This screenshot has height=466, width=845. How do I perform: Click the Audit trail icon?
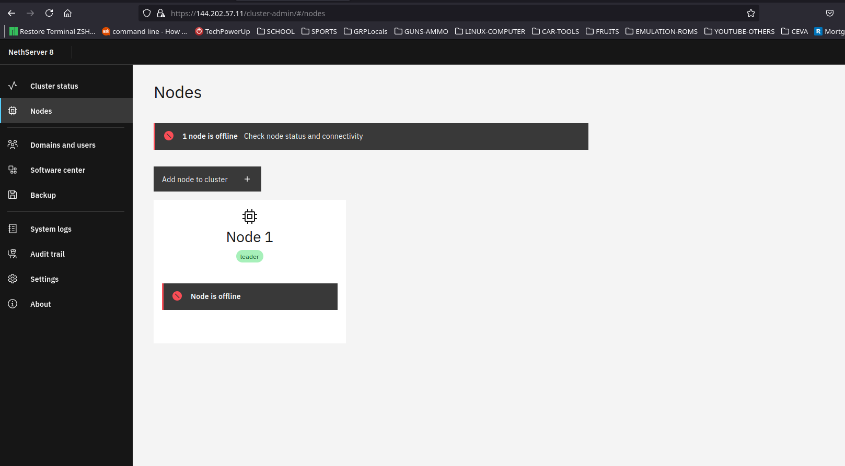13,254
